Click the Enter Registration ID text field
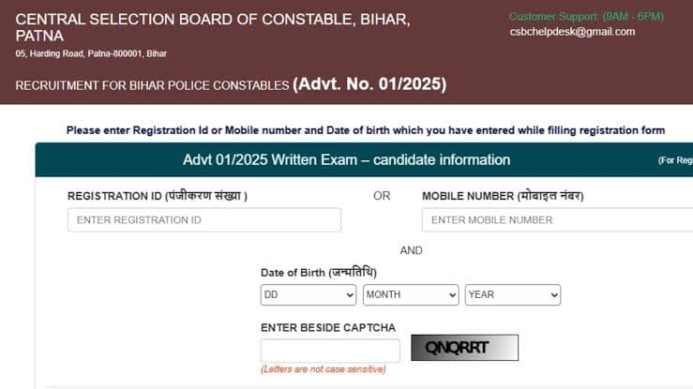 click(204, 220)
